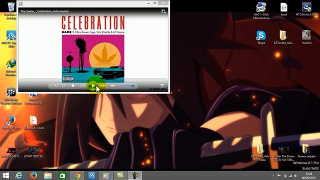Viewport: 320px width, 180px height.
Task: Select the 20140118 image file icon
Action: [x=34, y=152]
